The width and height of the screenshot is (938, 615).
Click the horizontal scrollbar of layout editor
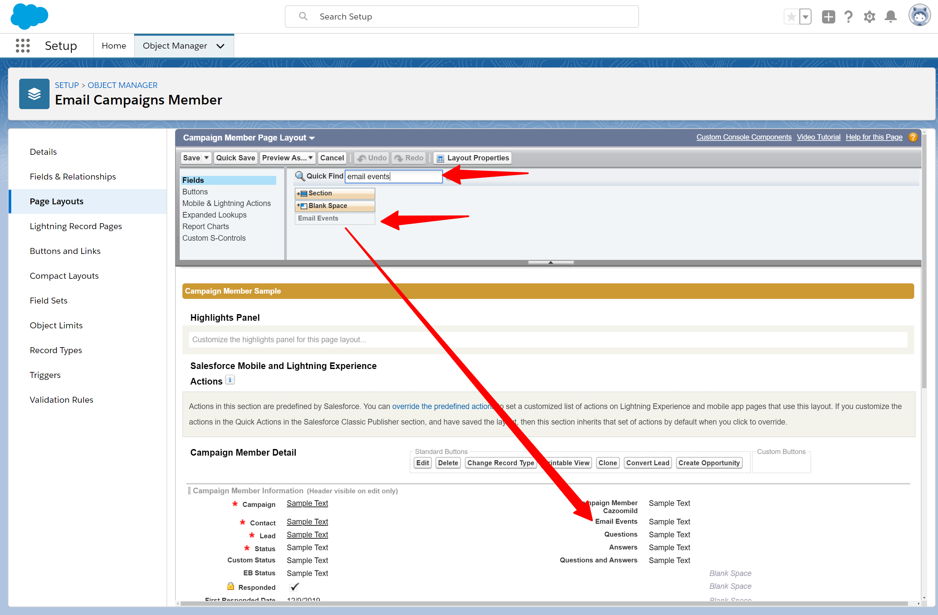point(544,604)
